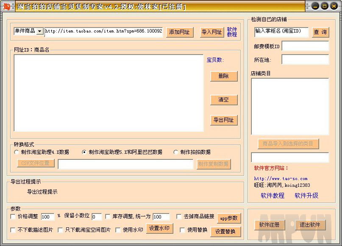Click the 添加网址 button to add URL
342x246 pixels.
[179, 32]
